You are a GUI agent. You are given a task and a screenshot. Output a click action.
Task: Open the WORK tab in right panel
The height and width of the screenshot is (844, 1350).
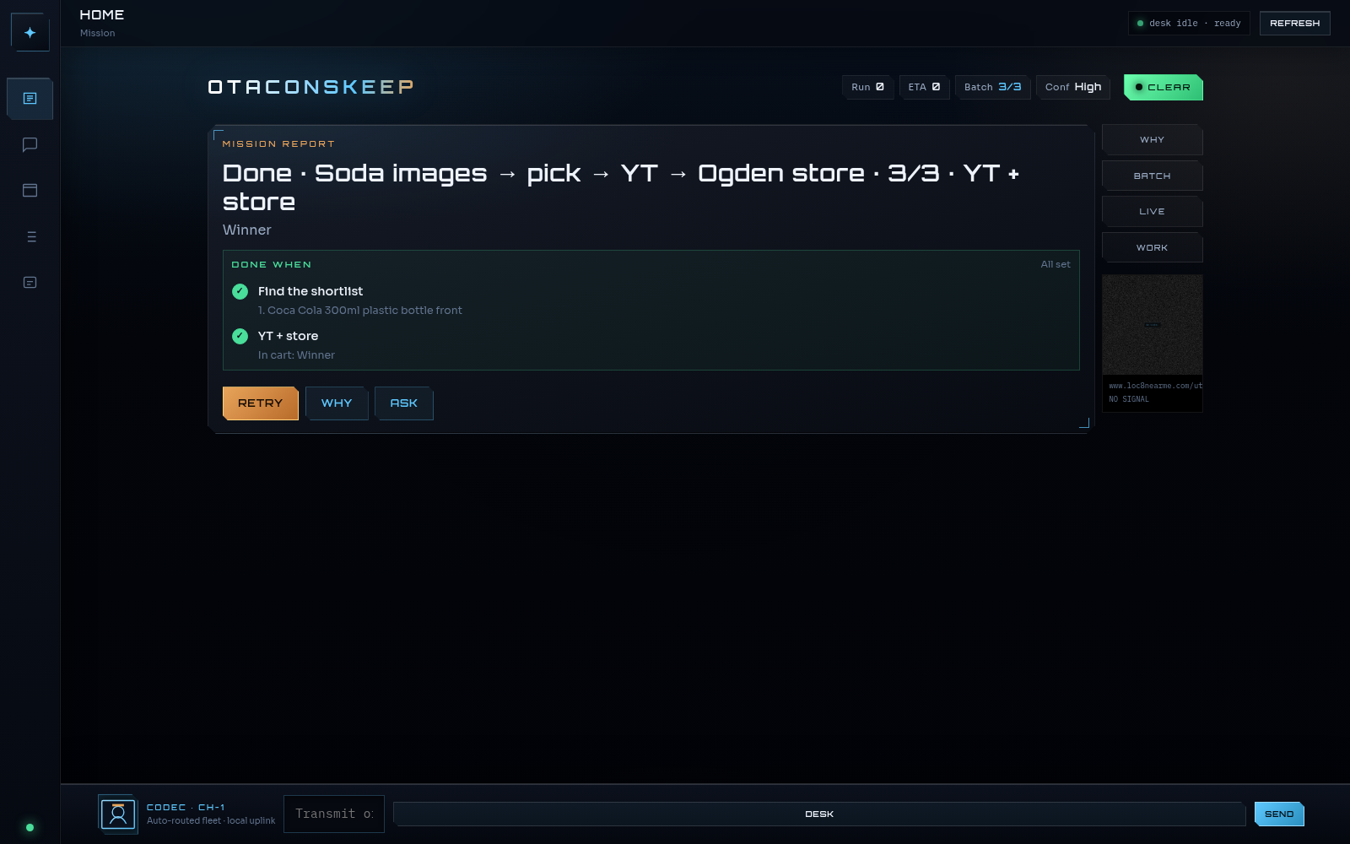[x=1152, y=247]
